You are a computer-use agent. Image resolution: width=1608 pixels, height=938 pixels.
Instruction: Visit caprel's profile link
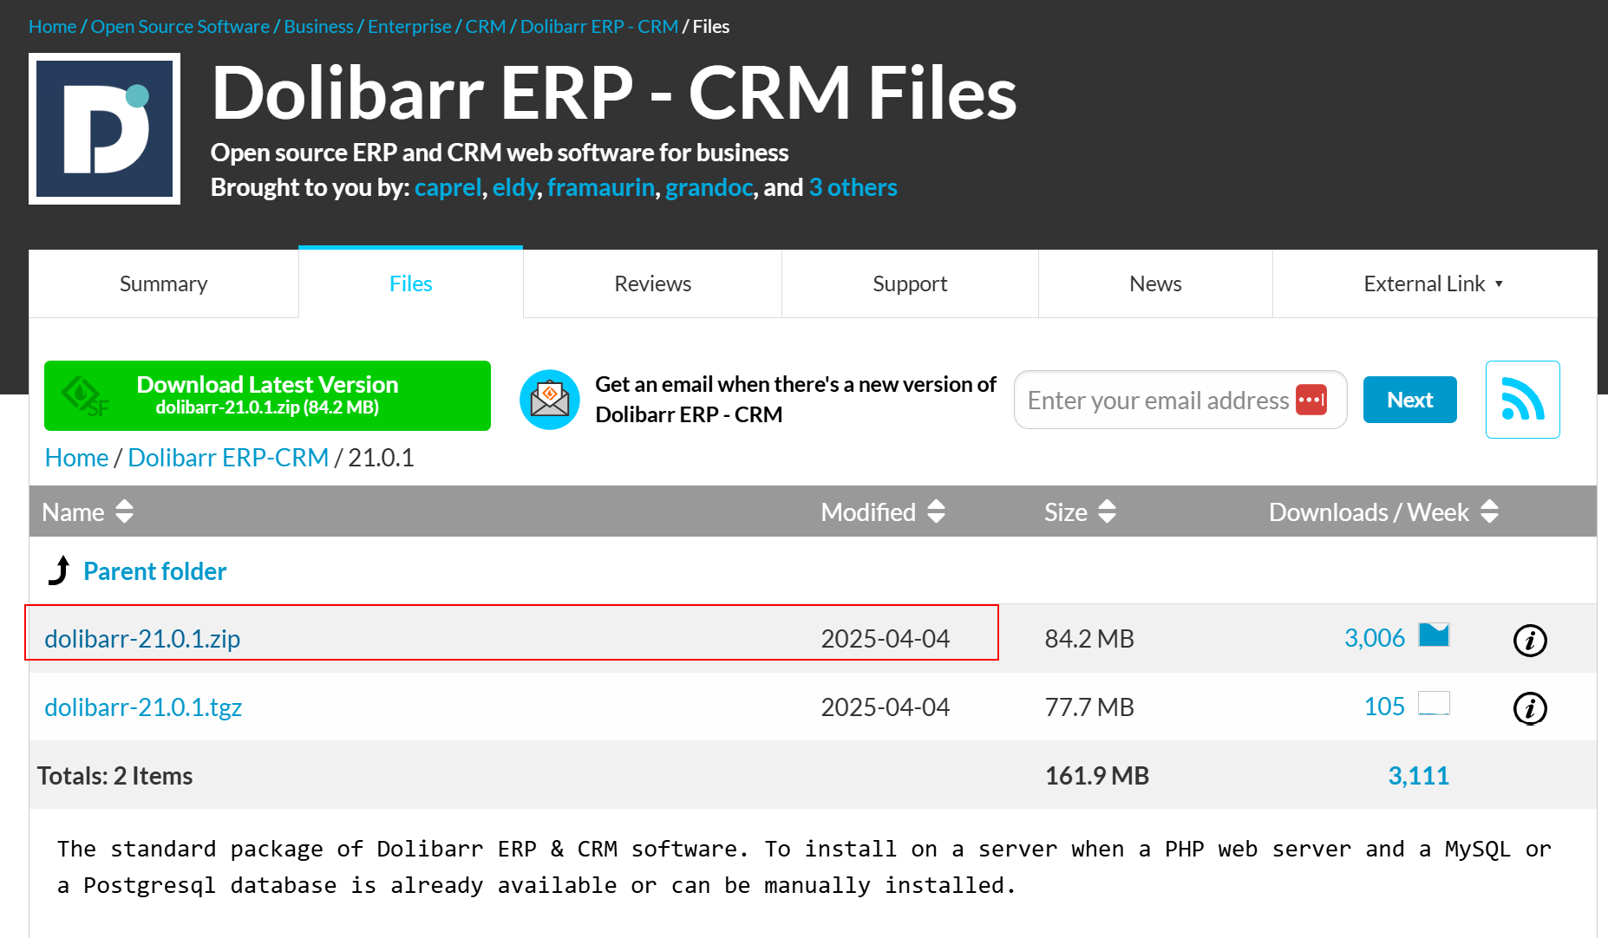pos(448,187)
